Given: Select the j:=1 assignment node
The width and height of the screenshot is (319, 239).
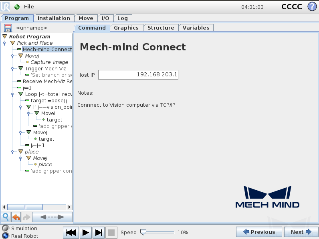Looking at the screenshot, I should (27, 88).
